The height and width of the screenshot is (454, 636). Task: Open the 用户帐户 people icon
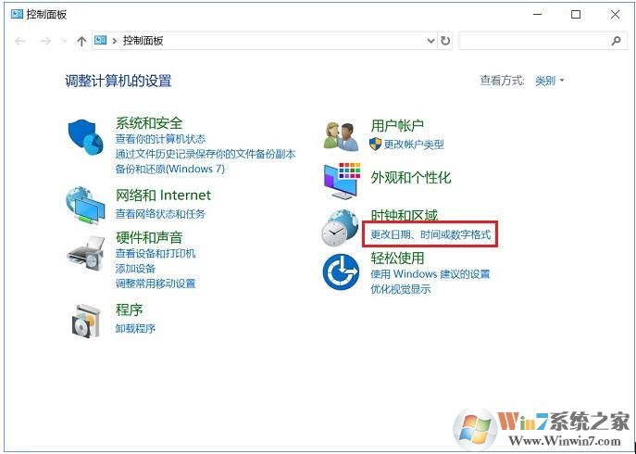coord(341,136)
